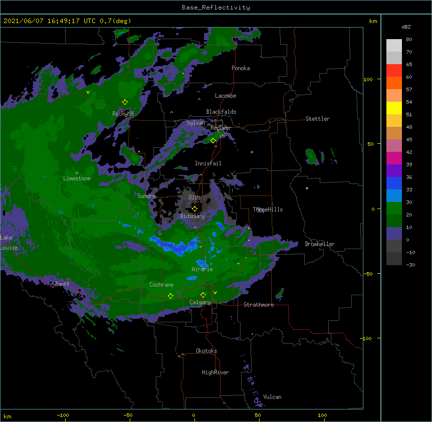Click the yellow marker near RedDeer
The height and width of the screenshot is (422, 432).
213,141
